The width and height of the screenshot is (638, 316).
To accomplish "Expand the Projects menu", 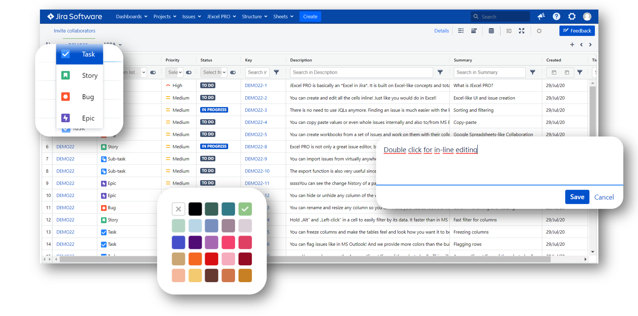I will pyautogui.click(x=165, y=16).
